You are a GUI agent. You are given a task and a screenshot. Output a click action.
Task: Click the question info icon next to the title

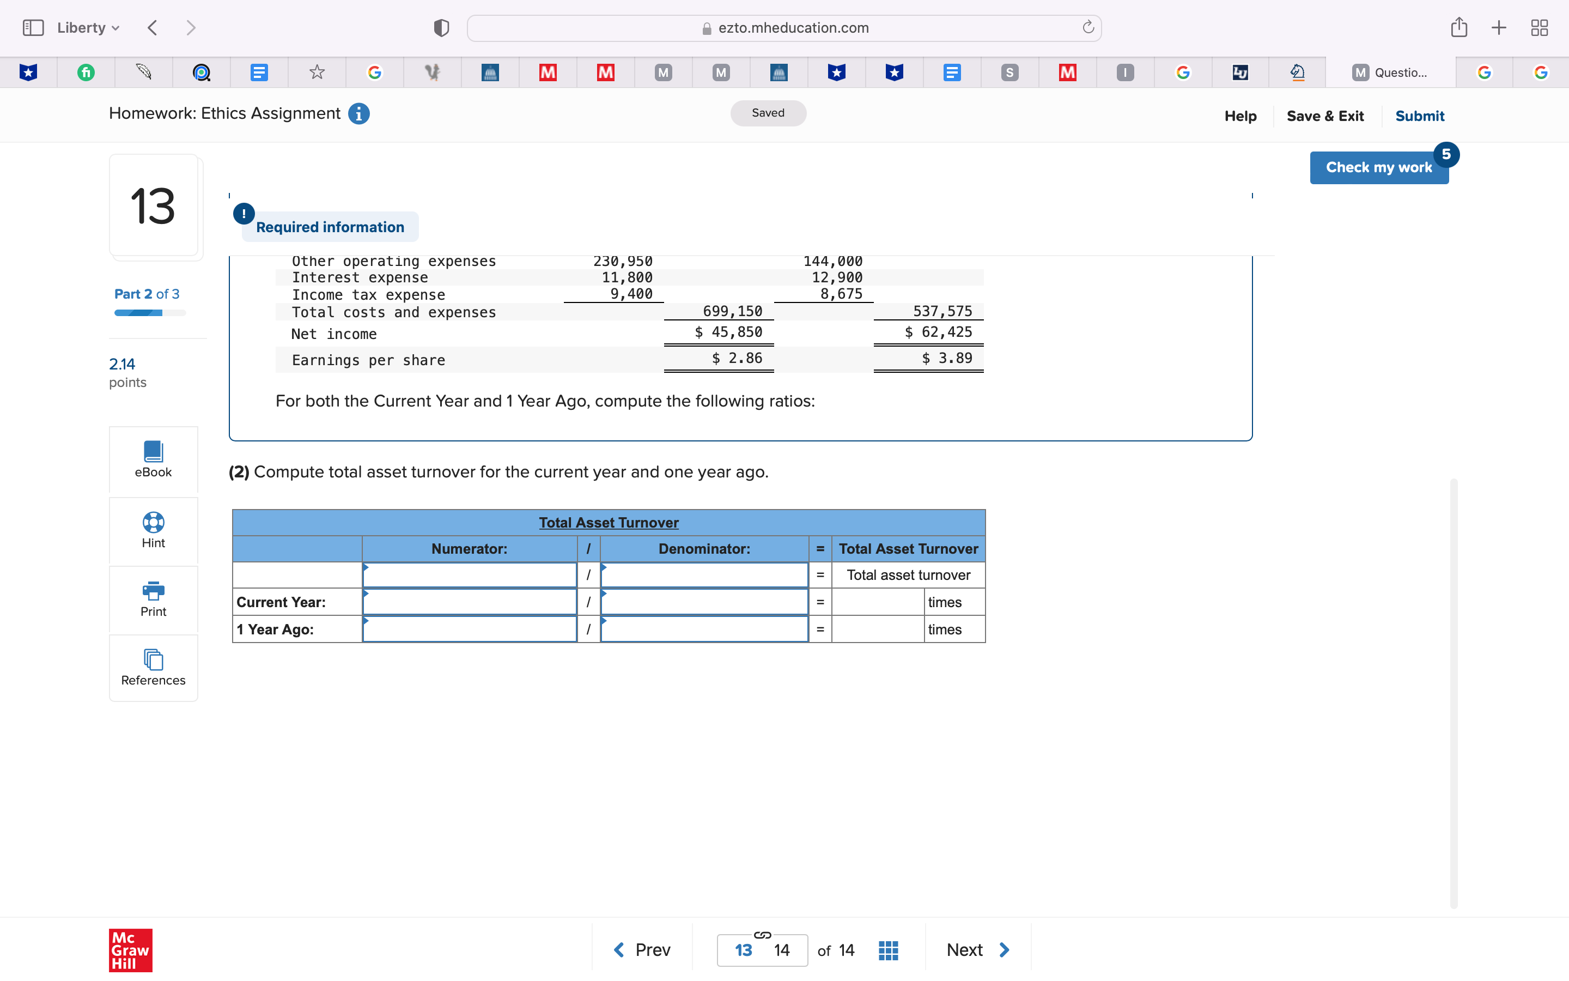point(358,113)
